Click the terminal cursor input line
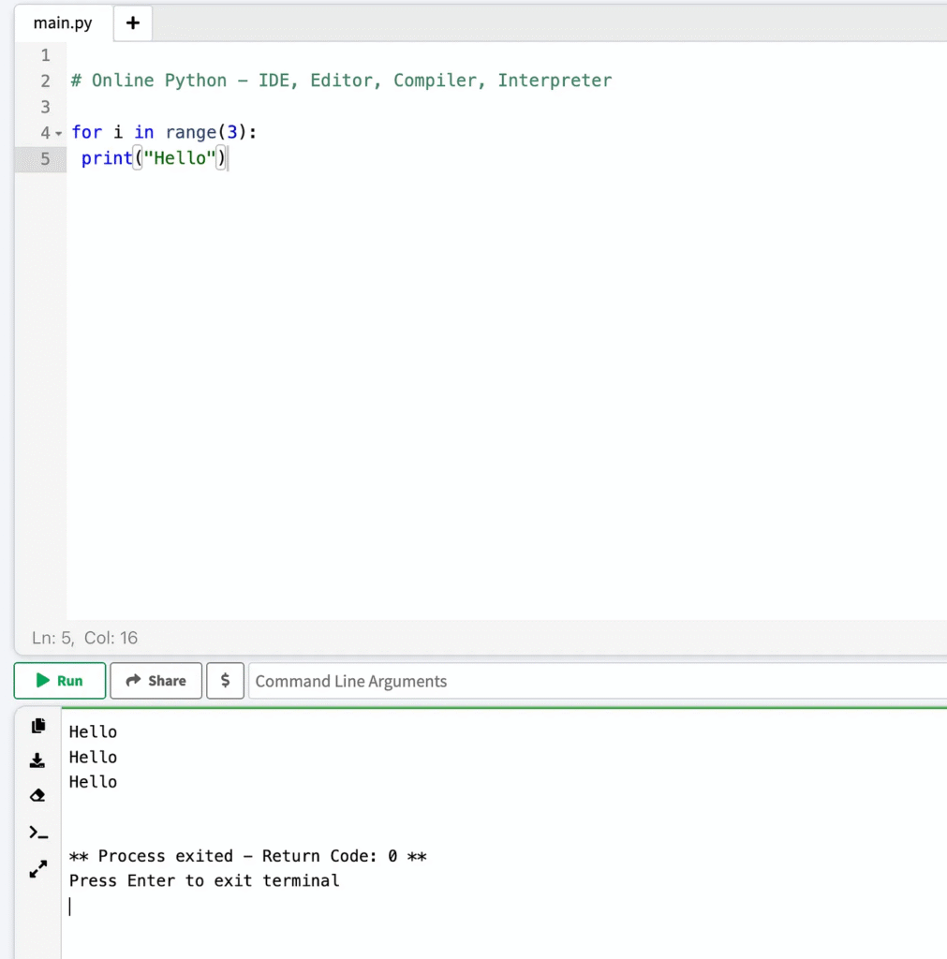This screenshot has width=947, height=959. click(70, 906)
